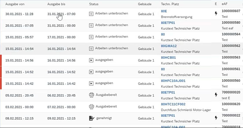Click Status column header

coord(94,4)
